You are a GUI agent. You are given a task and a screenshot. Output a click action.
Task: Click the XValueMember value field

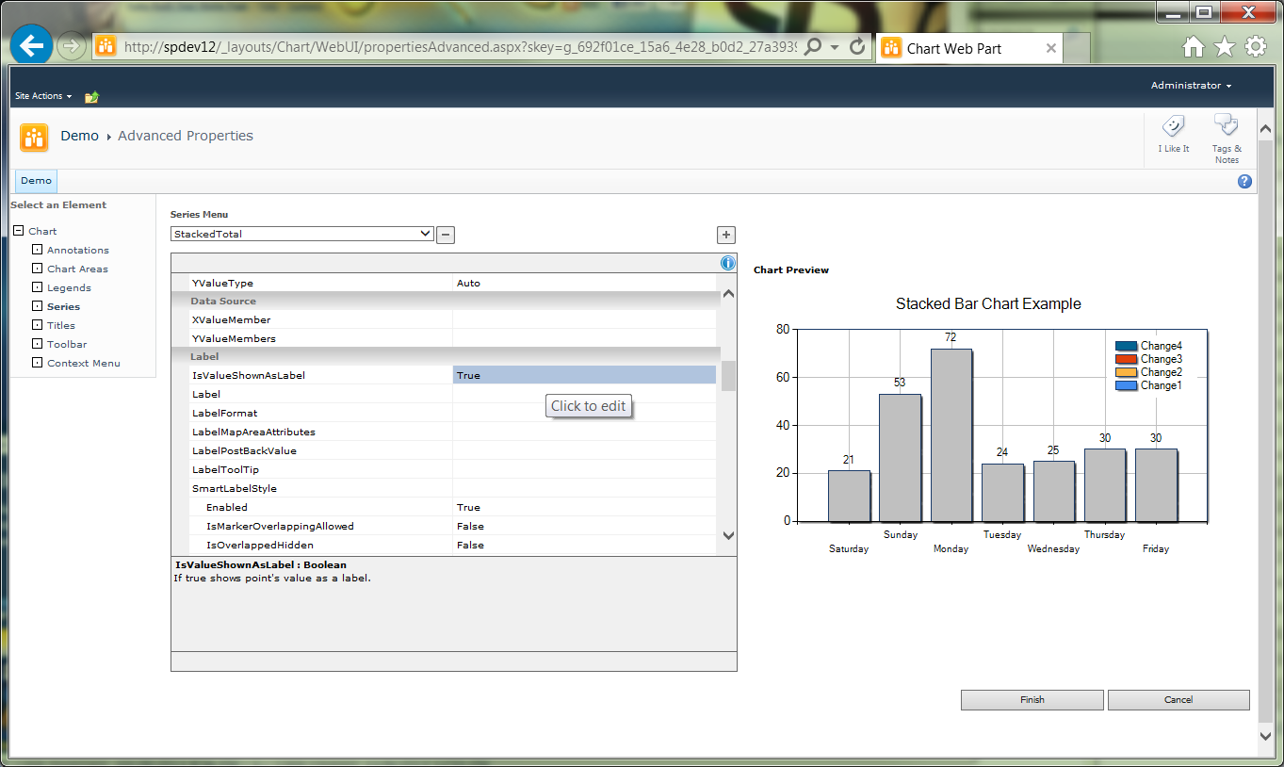point(584,319)
